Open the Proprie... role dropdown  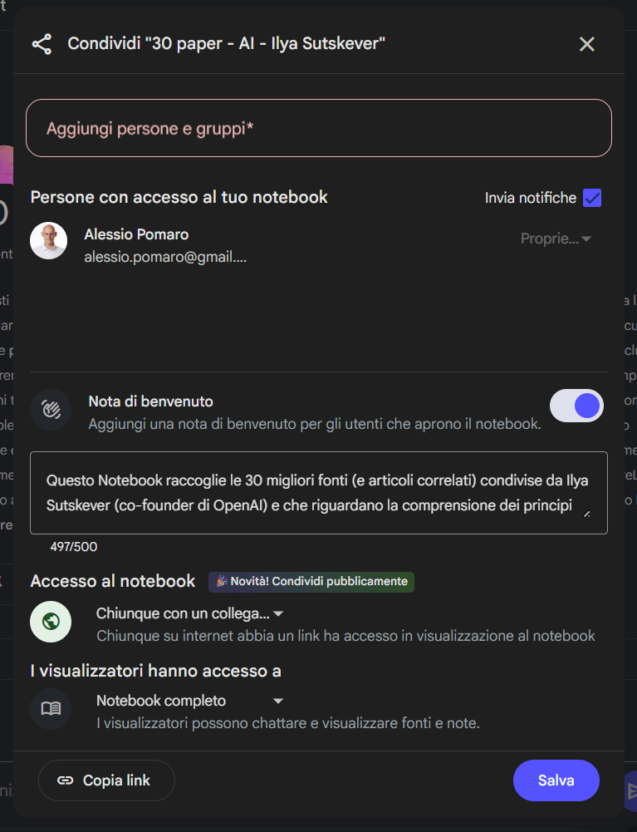(x=556, y=239)
